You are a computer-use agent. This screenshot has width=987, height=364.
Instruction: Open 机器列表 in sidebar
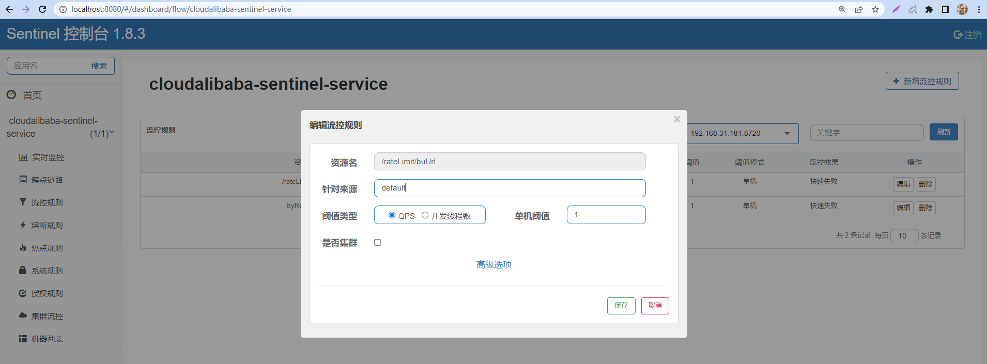[47, 339]
